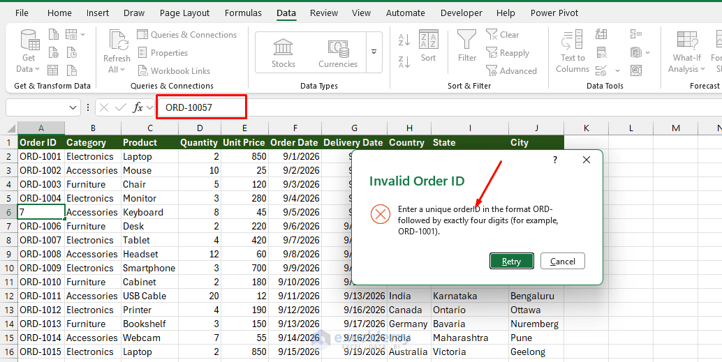Switch to the Power Pivot tab

click(x=554, y=13)
